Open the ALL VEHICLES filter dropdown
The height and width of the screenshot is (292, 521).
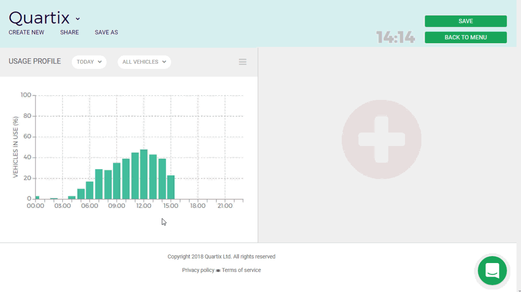pyautogui.click(x=144, y=62)
